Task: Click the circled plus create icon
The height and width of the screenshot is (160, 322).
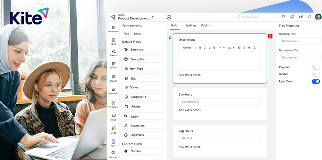Action: pos(169,17)
